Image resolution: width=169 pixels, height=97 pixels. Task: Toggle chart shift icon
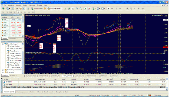(89, 8)
